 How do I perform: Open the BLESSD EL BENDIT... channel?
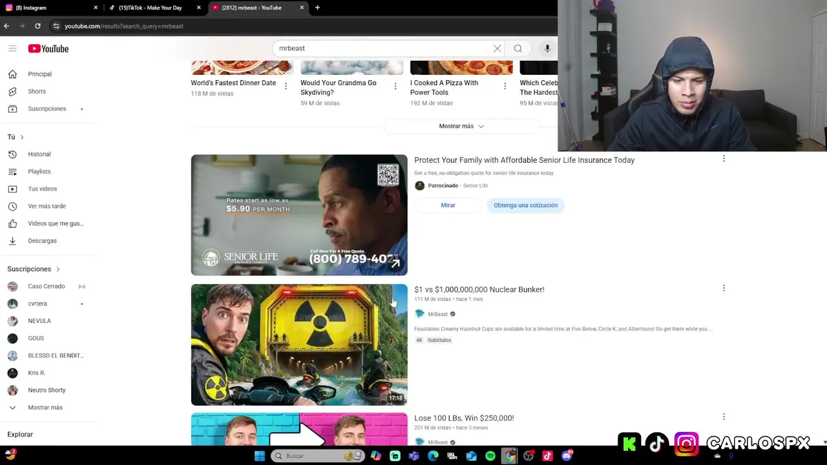coord(56,356)
